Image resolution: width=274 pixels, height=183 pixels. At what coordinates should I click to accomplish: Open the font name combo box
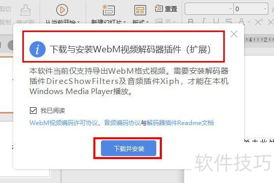[209, 9]
